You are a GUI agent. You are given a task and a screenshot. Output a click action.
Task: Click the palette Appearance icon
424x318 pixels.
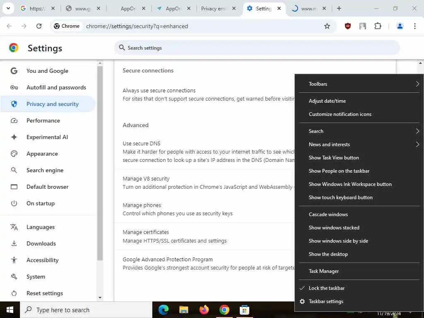pos(14,154)
